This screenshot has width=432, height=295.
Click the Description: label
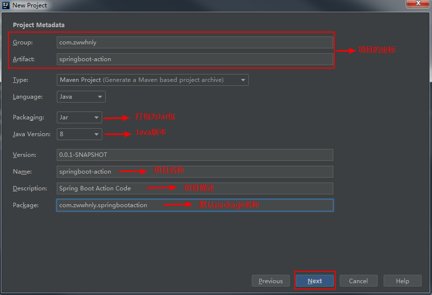[30, 188]
